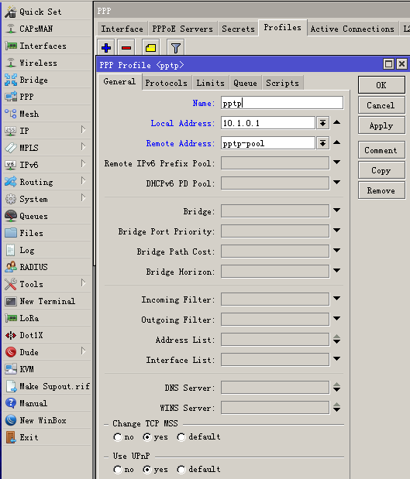This screenshot has height=479, width=410.
Task: Expand the Bridge field arrow
Action: [x=337, y=210]
